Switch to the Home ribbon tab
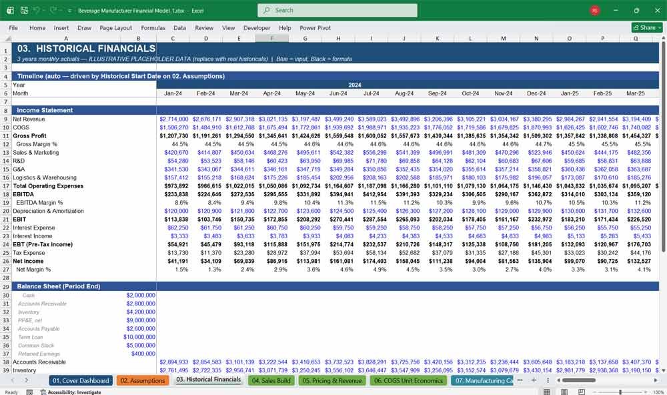 pyautogui.click(x=37, y=27)
